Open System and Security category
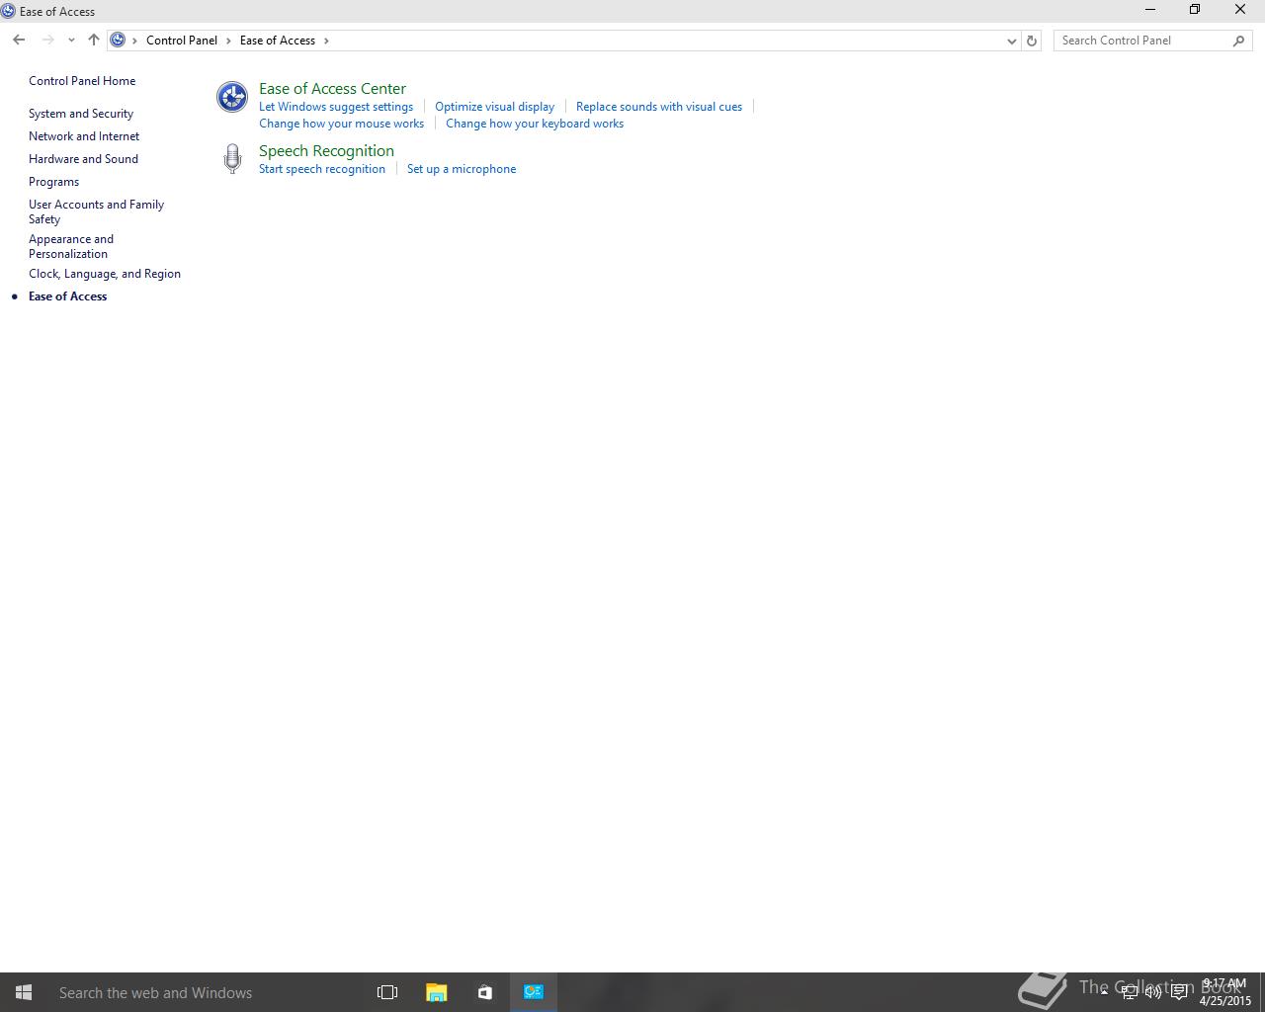1265x1012 pixels. click(81, 114)
